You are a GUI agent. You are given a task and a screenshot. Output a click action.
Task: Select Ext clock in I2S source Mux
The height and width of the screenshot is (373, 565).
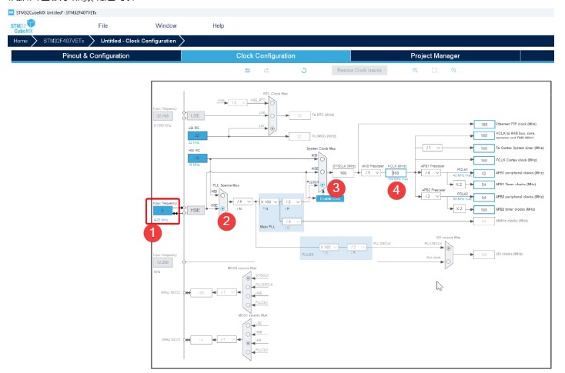pos(449,261)
